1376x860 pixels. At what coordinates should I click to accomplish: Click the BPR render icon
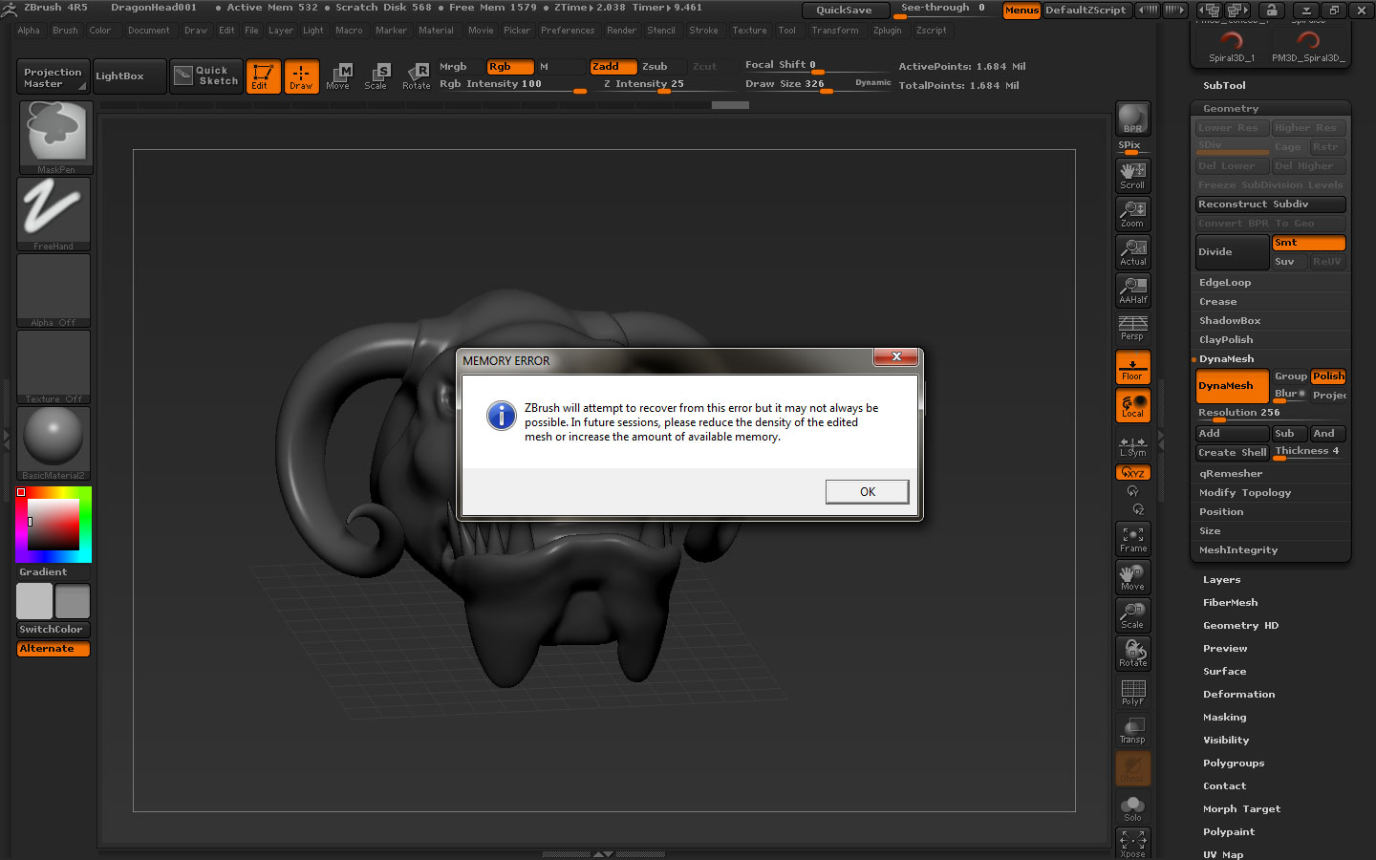[1132, 118]
